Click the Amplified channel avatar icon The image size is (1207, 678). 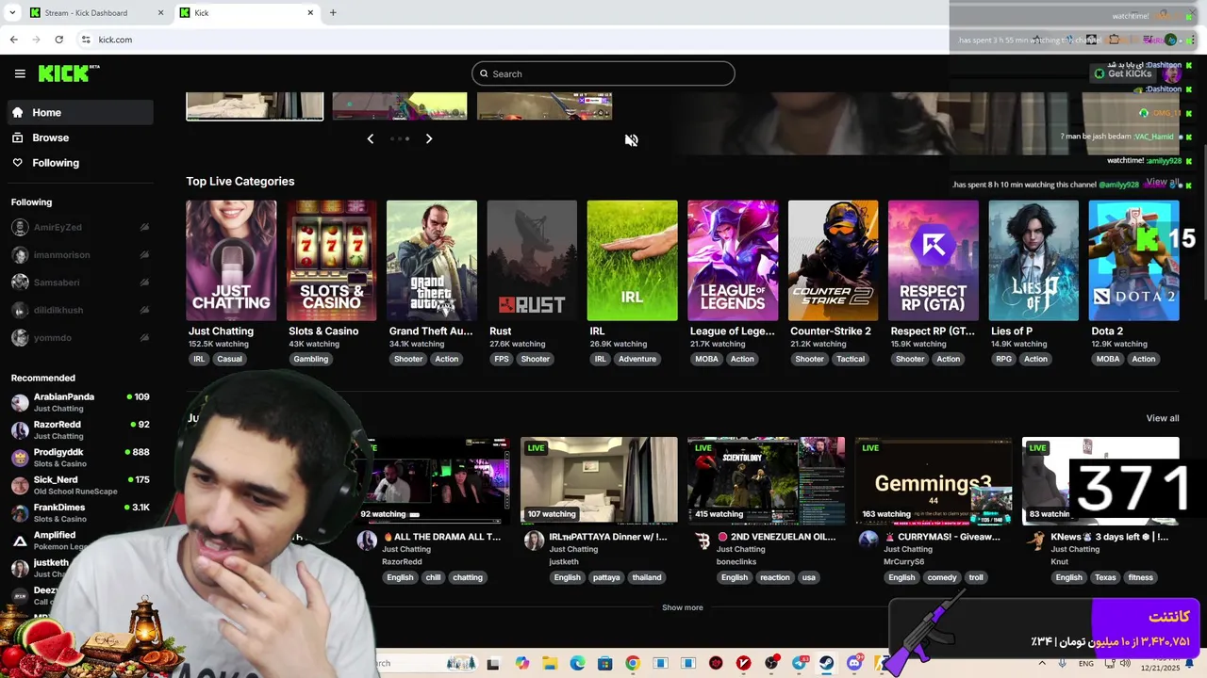20,541
